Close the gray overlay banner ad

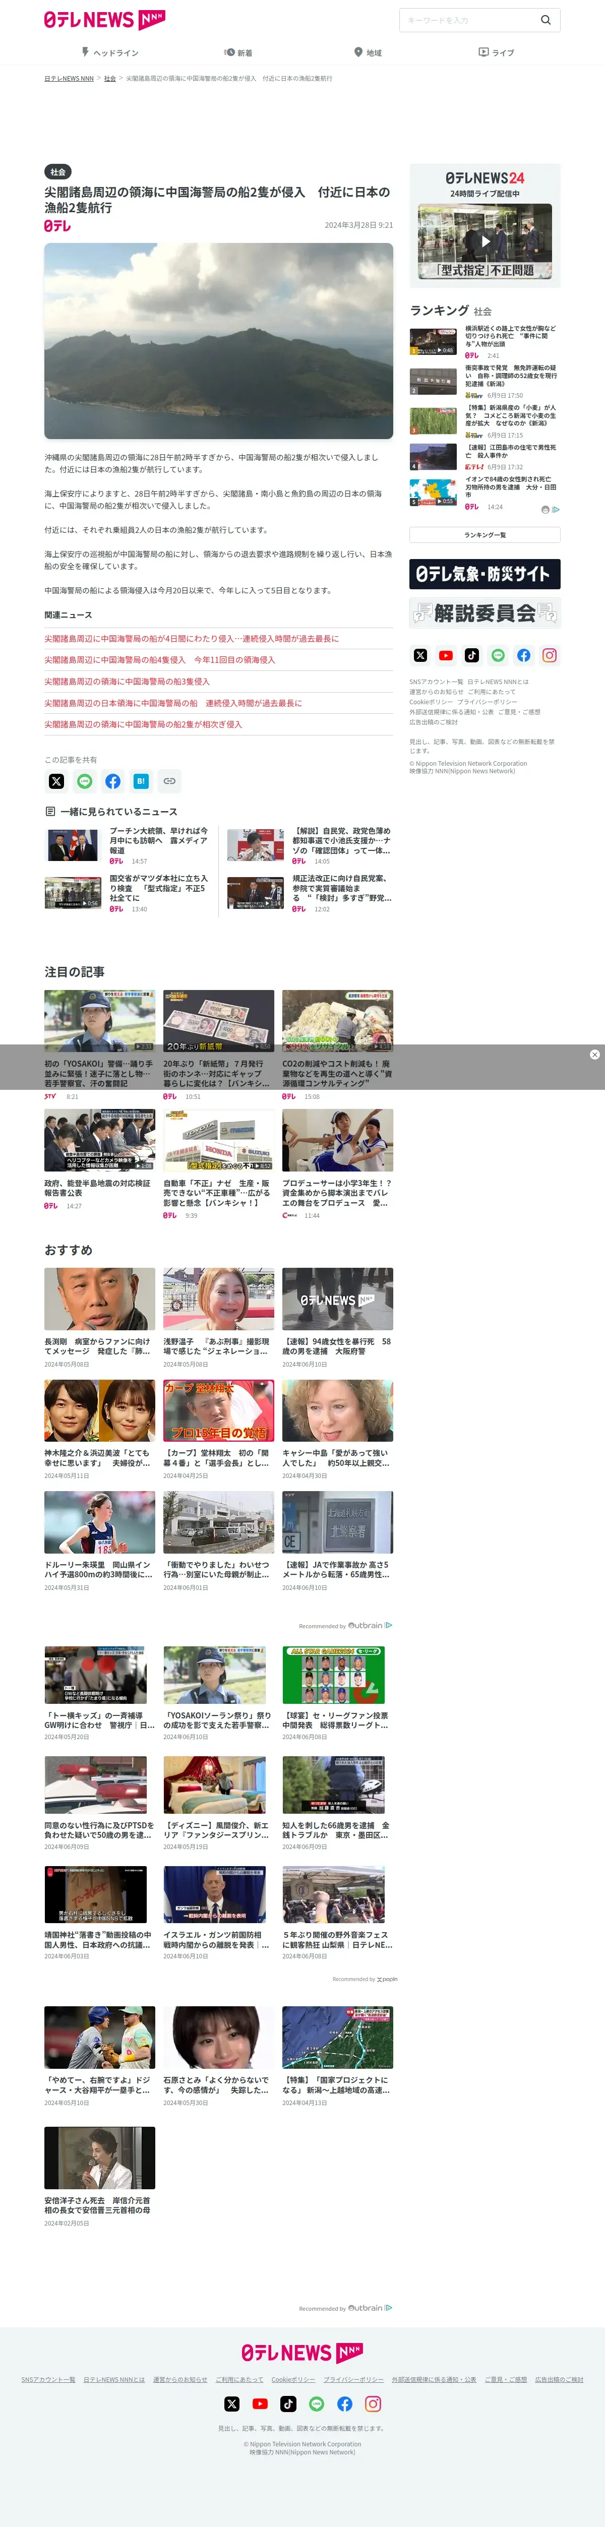594,1055
